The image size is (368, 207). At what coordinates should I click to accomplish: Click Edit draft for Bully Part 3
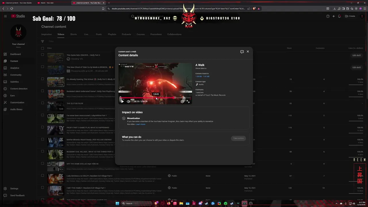[356, 55]
